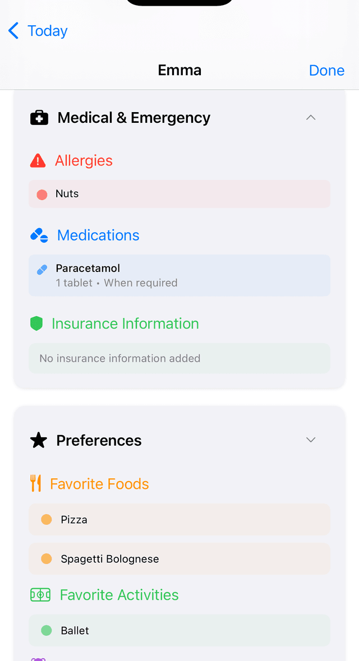Tap the Done button
The image size is (359, 661).
click(x=326, y=70)
